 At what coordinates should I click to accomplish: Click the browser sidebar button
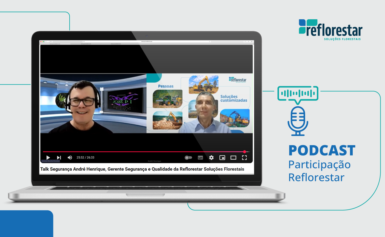click(51, 41)
